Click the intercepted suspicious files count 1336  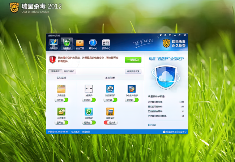[181, 102]
